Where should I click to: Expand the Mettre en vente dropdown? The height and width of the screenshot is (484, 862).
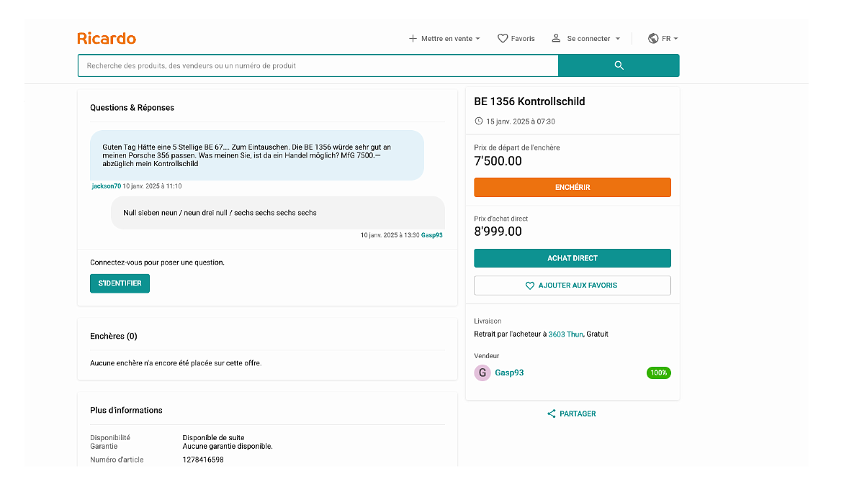[x=477, y=39]
